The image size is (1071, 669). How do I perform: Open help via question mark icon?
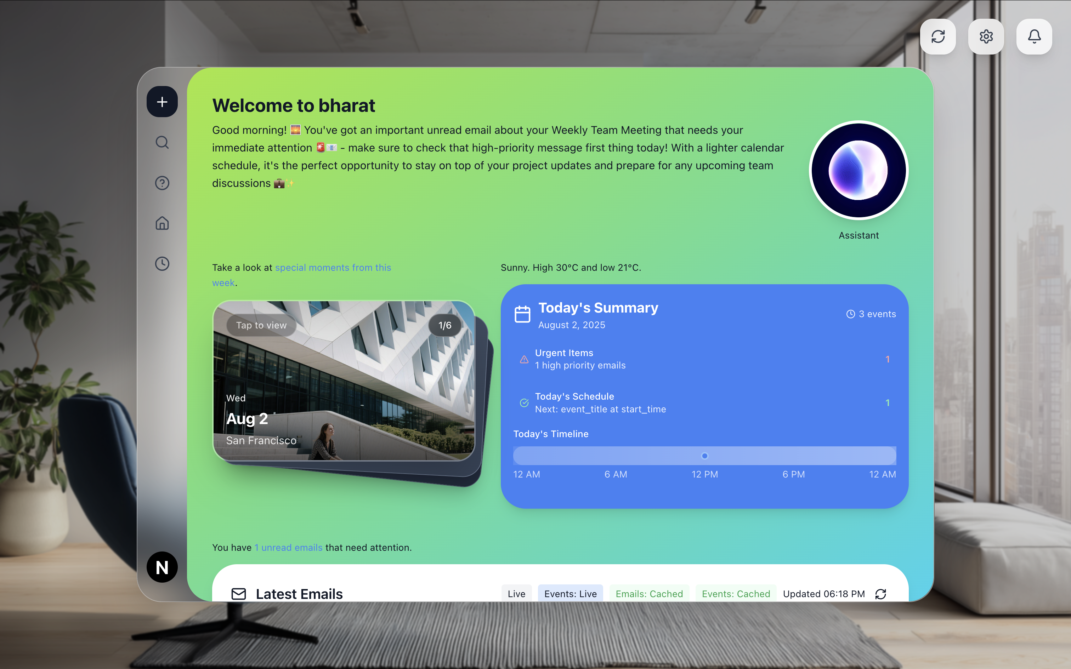pos(162,183)
